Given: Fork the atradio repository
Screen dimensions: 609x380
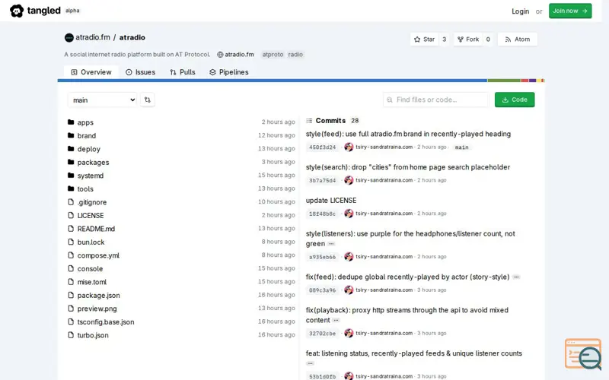Looking at the screenshot, I should pos(468,40).
